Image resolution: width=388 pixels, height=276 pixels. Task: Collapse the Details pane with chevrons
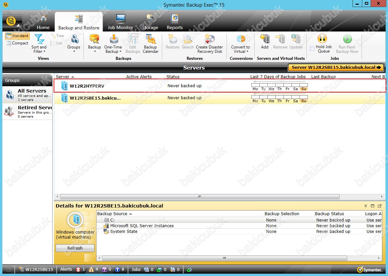pyautogui.click(x=366, y=205)
